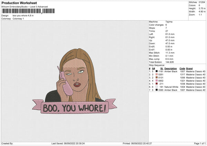Click the Total Bobbin value 144.83ft
207x146 pixels.
[x=170, y=62]
